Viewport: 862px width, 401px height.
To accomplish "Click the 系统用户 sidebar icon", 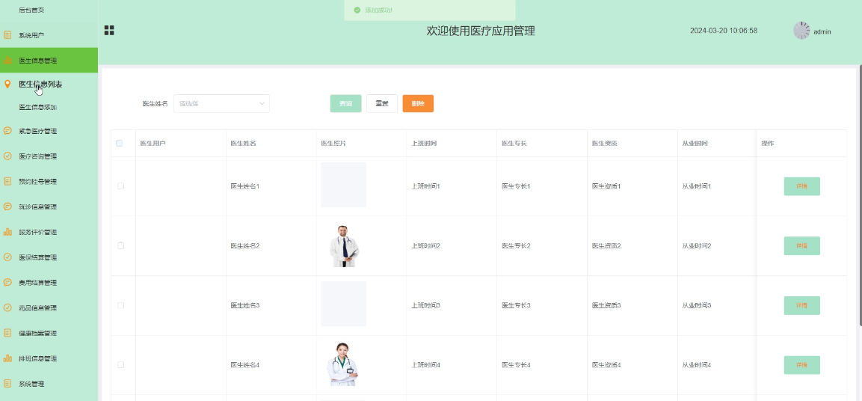I will click(x=7, y=35).
